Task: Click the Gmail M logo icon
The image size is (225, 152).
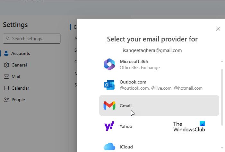Action: coord(109,106)
